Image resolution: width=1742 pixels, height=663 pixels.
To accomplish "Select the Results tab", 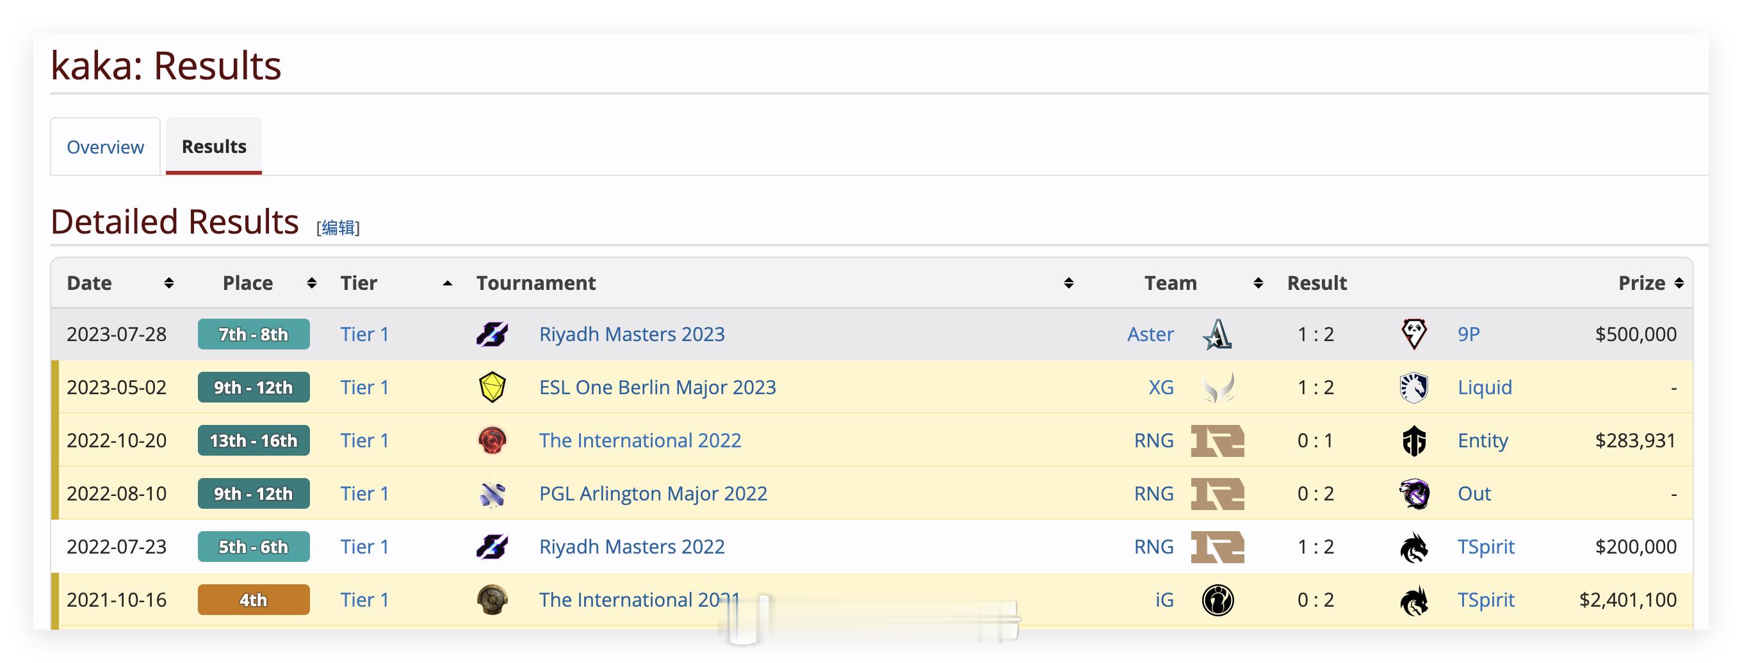I will 214,146.
